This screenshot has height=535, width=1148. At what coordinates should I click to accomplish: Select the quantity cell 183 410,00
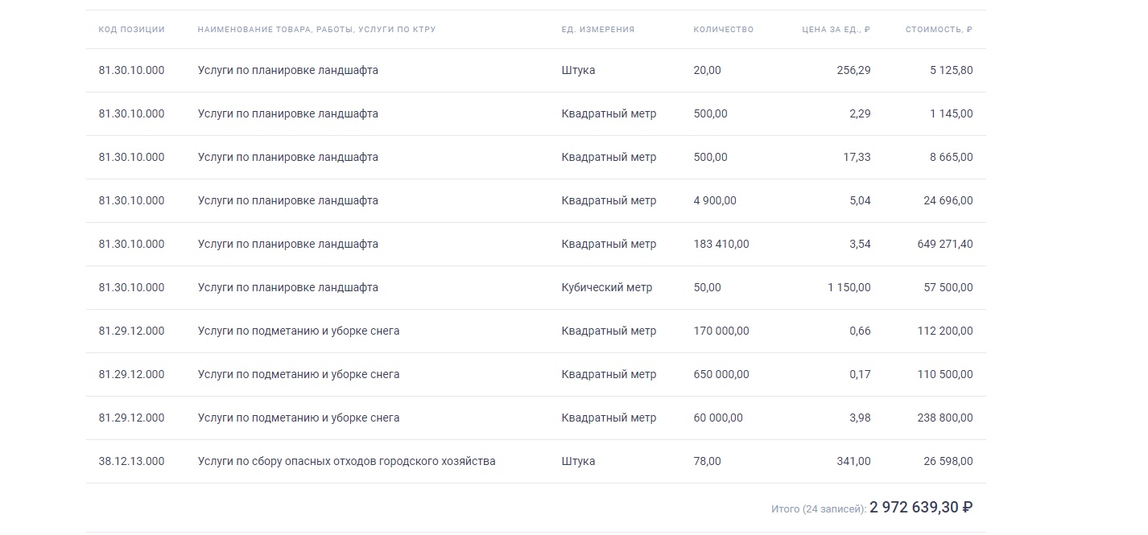(x=721, y=245)
